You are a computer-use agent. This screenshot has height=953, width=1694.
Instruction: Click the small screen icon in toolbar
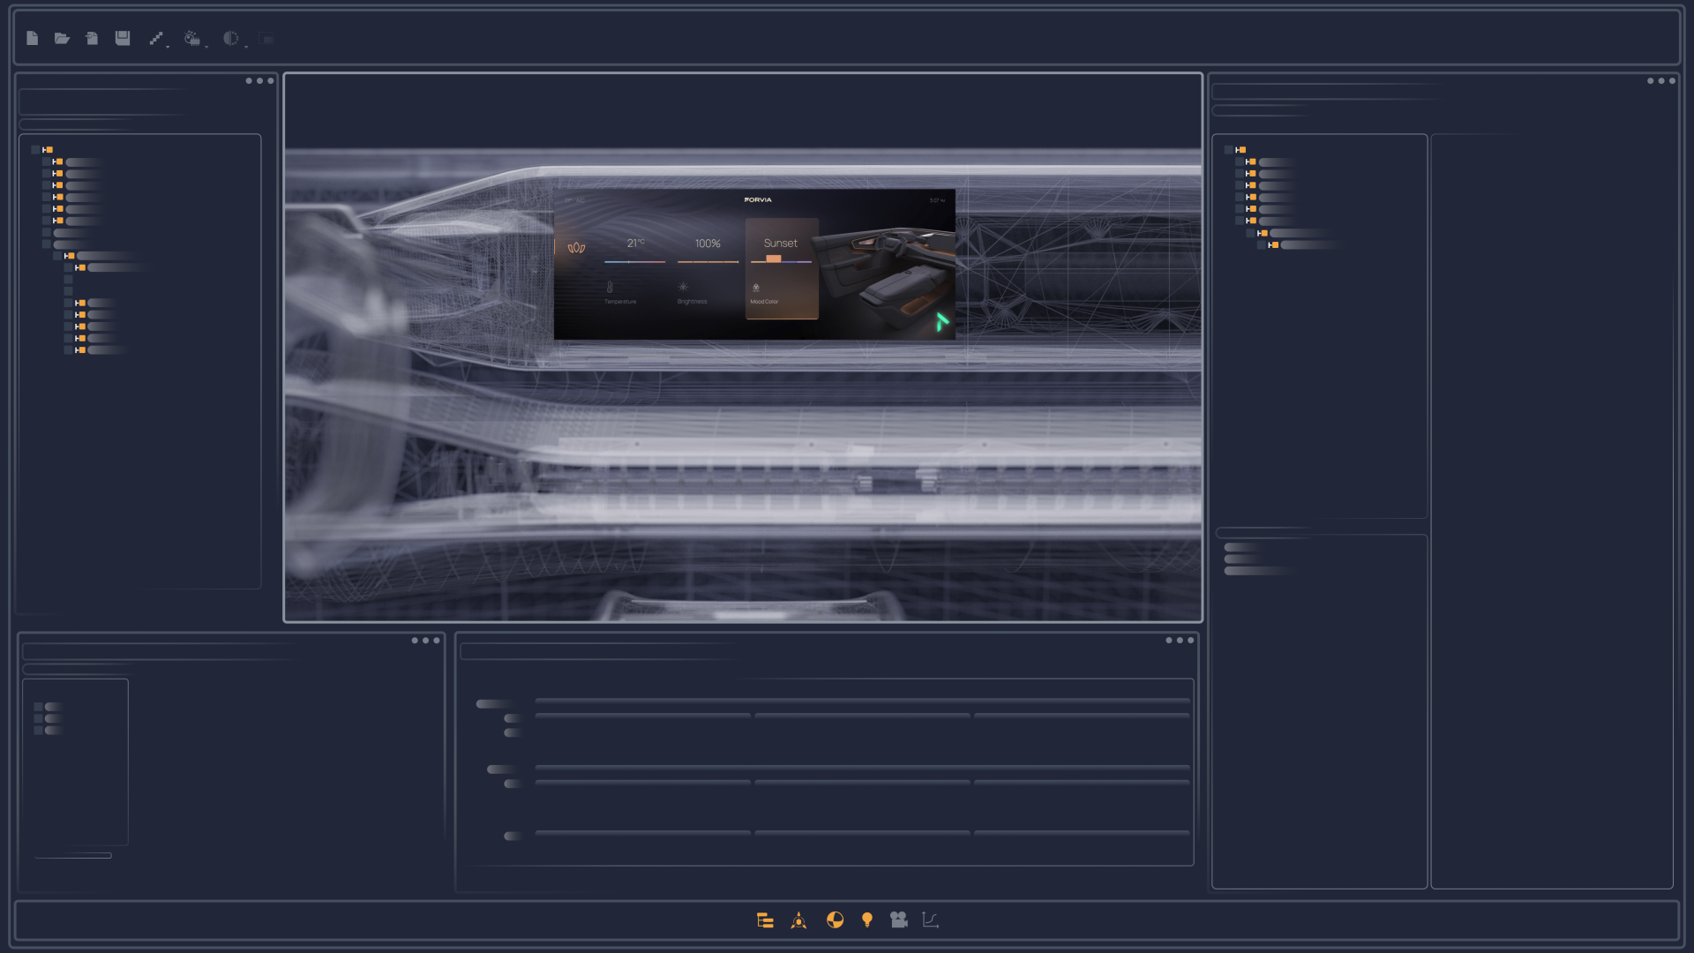[267, 39]
